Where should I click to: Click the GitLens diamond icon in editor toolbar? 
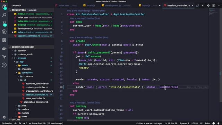[208, 6]
